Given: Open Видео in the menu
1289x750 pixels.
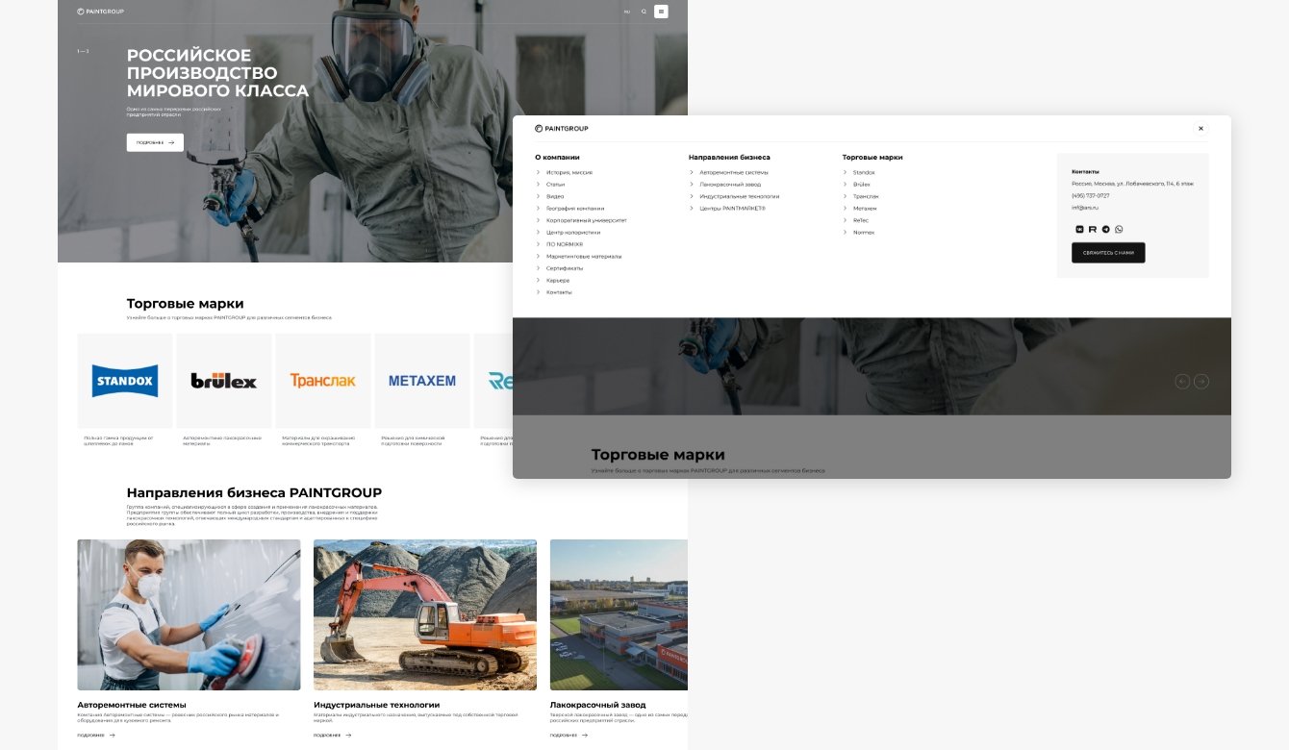Looking at the screenshot, I should [x=555, y=196].
